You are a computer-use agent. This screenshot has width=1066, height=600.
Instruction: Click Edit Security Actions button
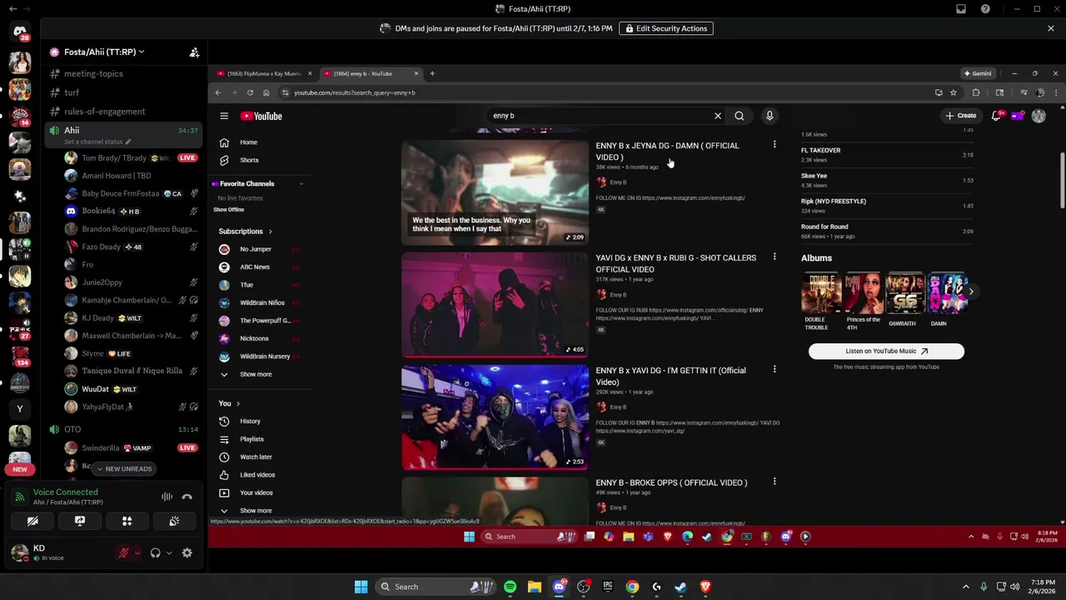click(x=666, y=28)
